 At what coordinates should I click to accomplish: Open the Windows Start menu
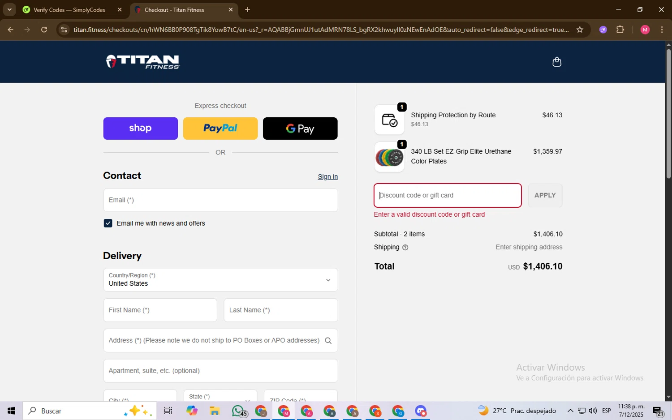11,411
